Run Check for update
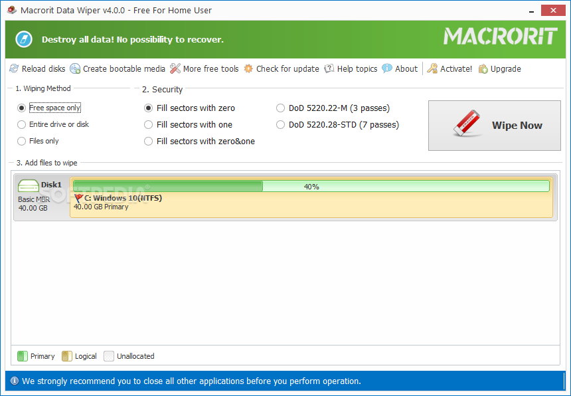The width and height of the screenshot is (571, 396). click(282, 68)
